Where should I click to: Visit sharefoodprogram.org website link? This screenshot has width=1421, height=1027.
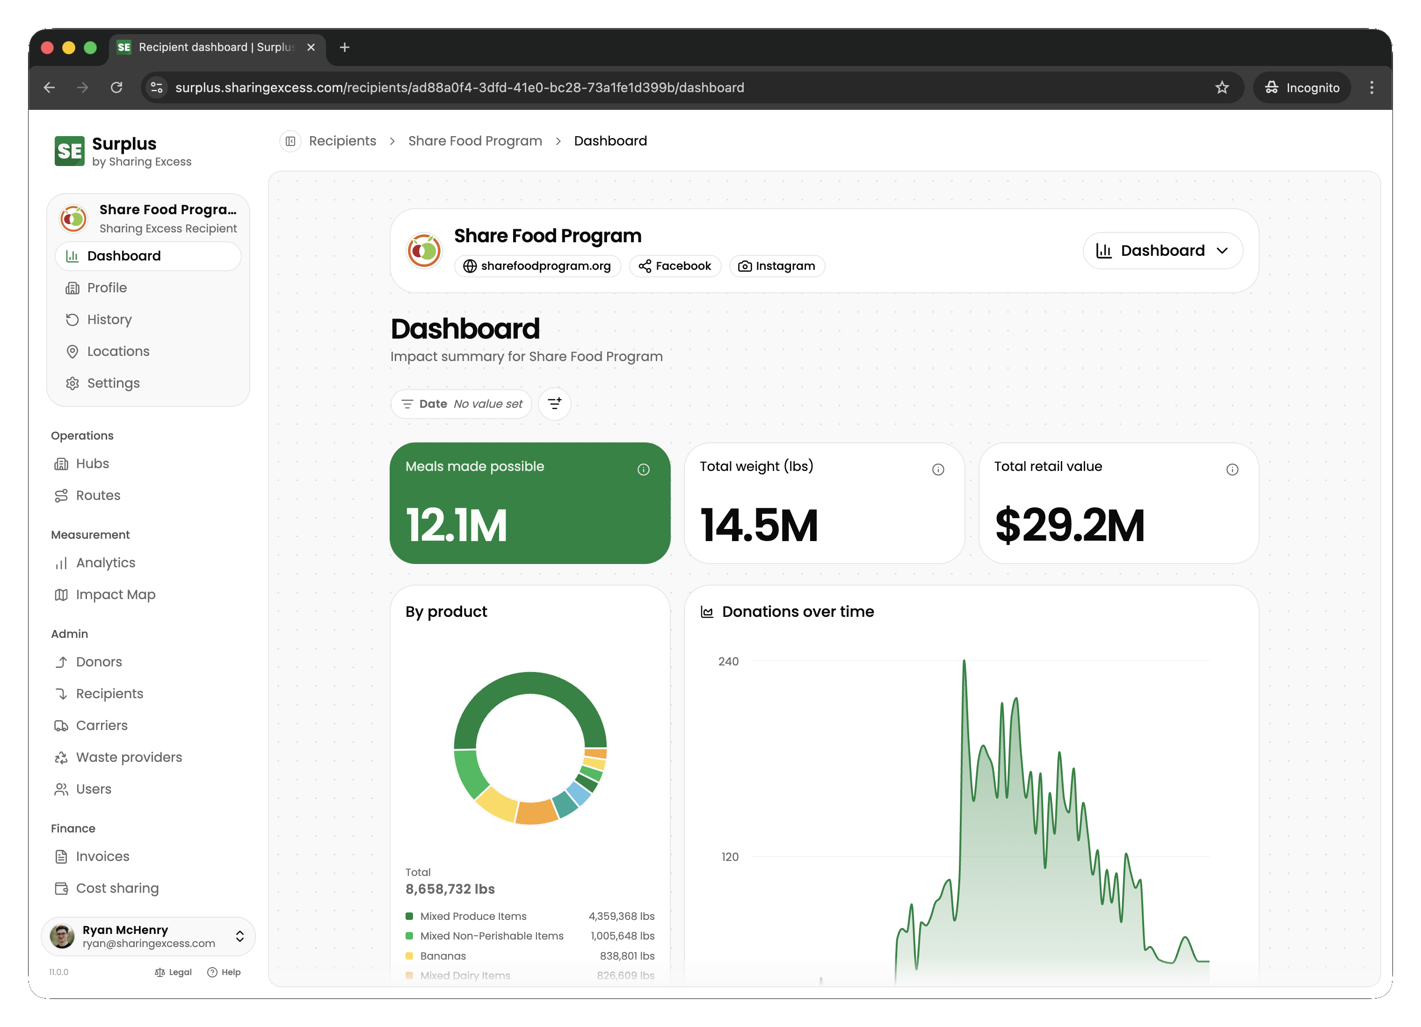point(537,266)
